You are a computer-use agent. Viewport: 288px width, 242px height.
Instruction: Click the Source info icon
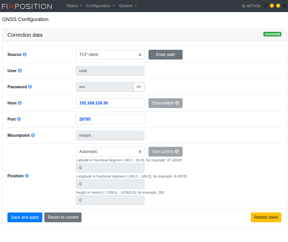tap(24, 54)
